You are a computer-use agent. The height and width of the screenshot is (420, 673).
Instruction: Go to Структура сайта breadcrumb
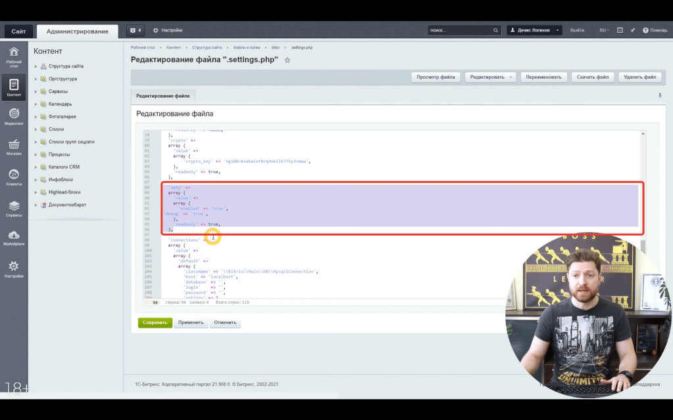(x=207, y=47)
